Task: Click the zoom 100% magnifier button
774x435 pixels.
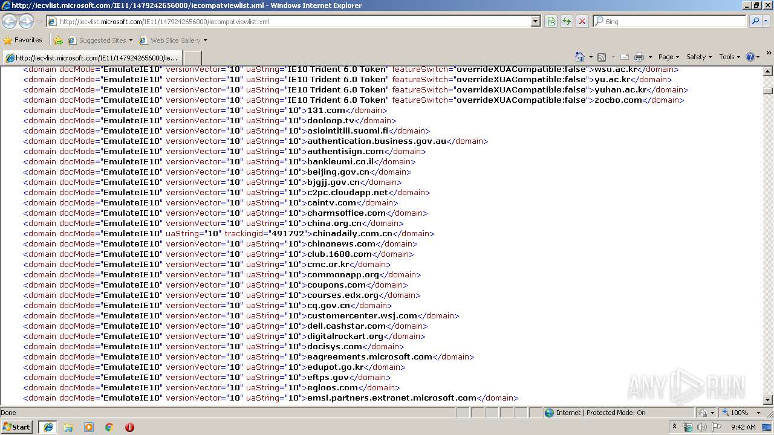Action: click(x=735, y=413)
